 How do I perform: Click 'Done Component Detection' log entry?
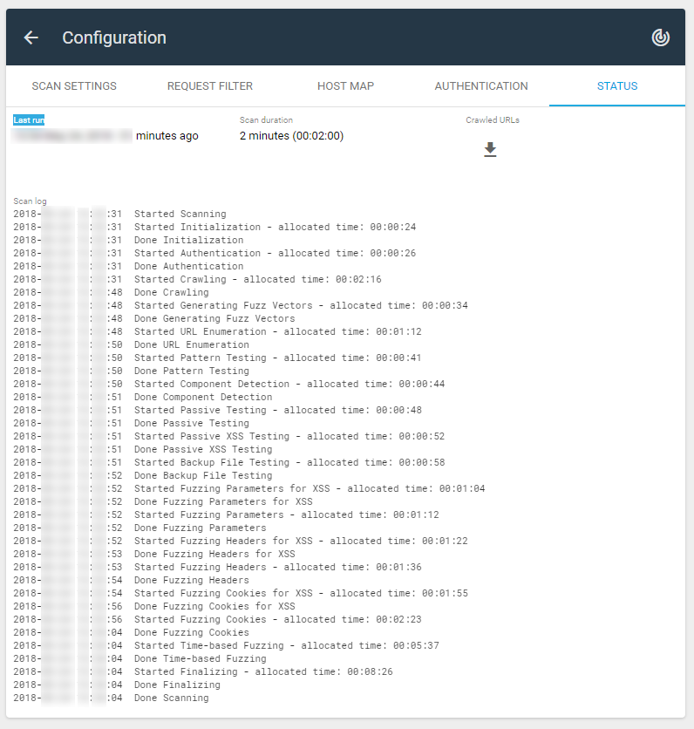pos(203,397)
